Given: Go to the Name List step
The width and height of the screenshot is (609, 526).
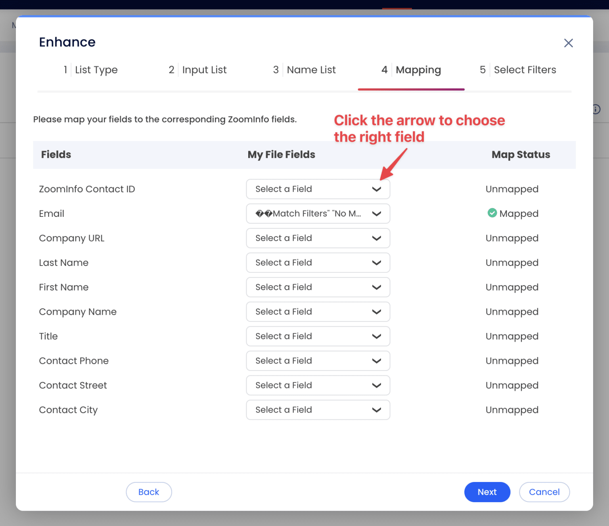Looking at the screenshot, I should click(311, 70).
